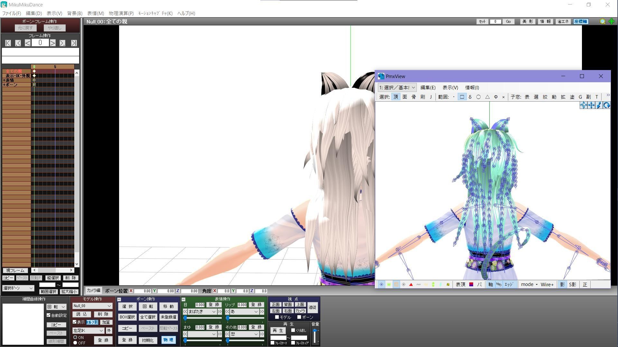
Task: Click the Φ range tool in PmxView
Action: pos(496,97)
